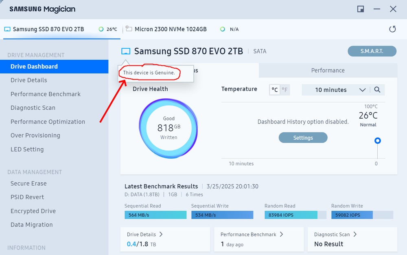Click the Sequential Write 534 MB/s bar
407x255 pixels.
[x=222, y=215]
